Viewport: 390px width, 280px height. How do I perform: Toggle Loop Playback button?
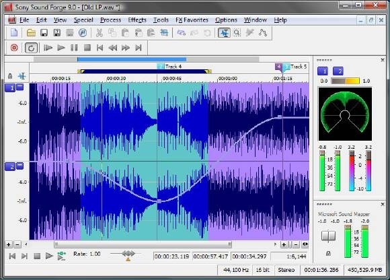[31, 48]
